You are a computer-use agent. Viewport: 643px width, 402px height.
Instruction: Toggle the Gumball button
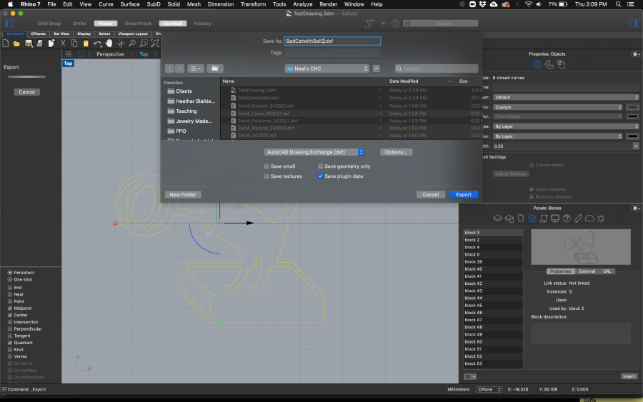click(x=173, y=24)
